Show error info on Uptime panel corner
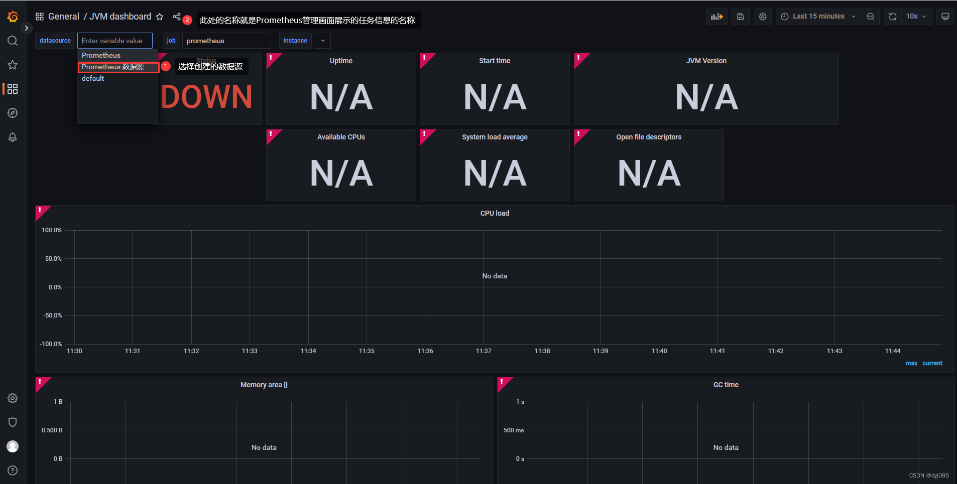This screenshot has width=957, height=484. [x=272, y=58]
